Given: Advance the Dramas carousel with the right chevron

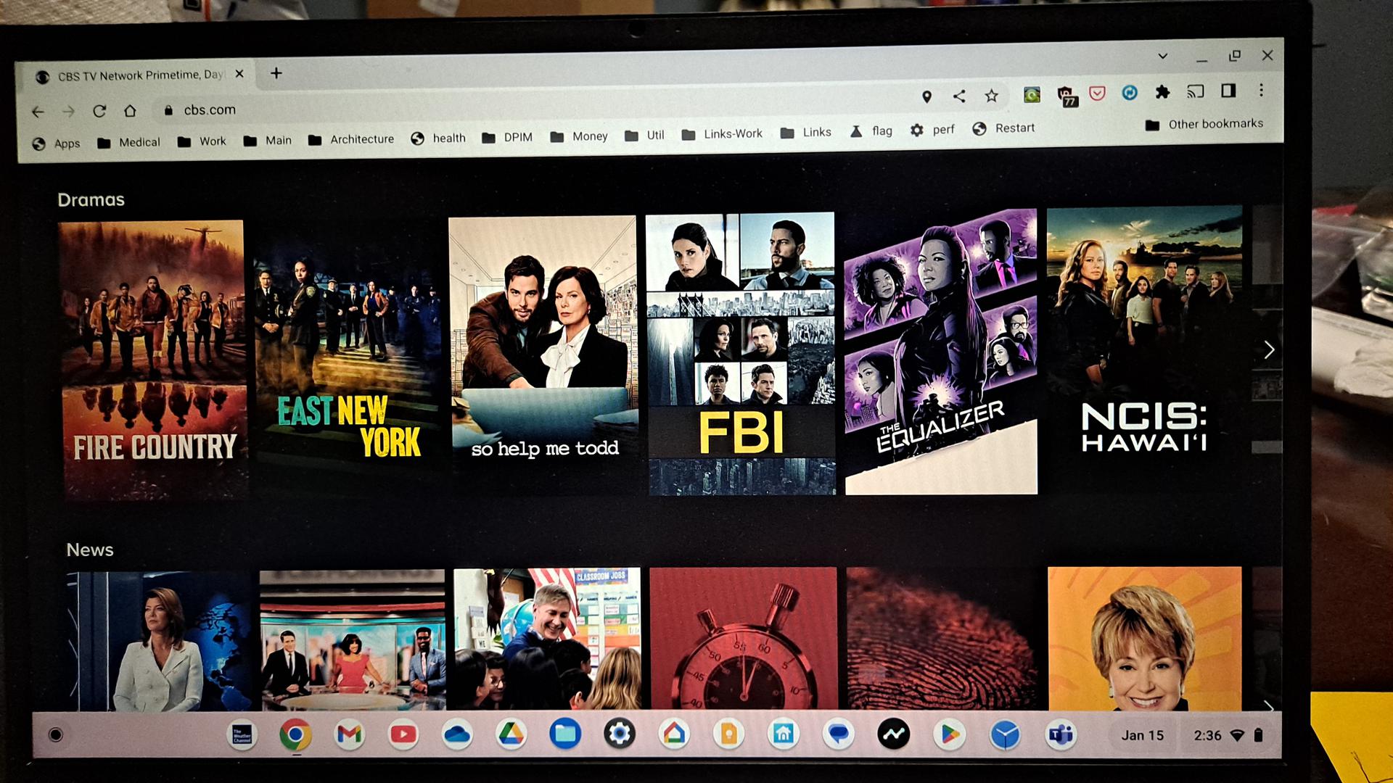Looking at the screenshot, I should 1270,349.
